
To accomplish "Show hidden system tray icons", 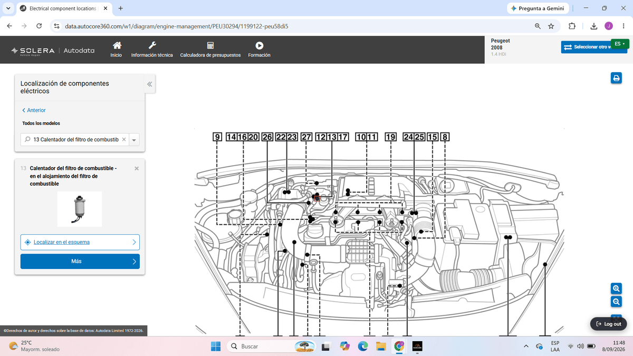I will pos(525,347).
